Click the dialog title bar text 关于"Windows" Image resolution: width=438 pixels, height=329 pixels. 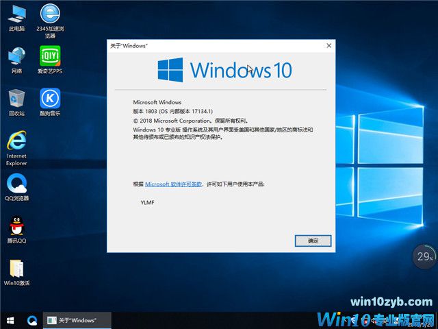click(x=129, y=46)
